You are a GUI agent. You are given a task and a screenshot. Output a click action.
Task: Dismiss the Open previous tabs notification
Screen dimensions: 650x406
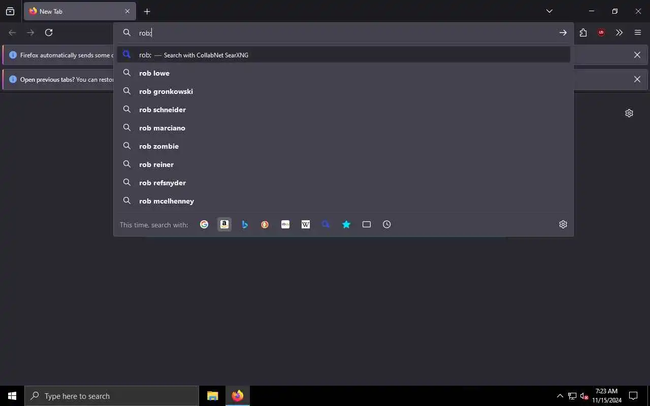pyautogui.click(x=637, y=79)
